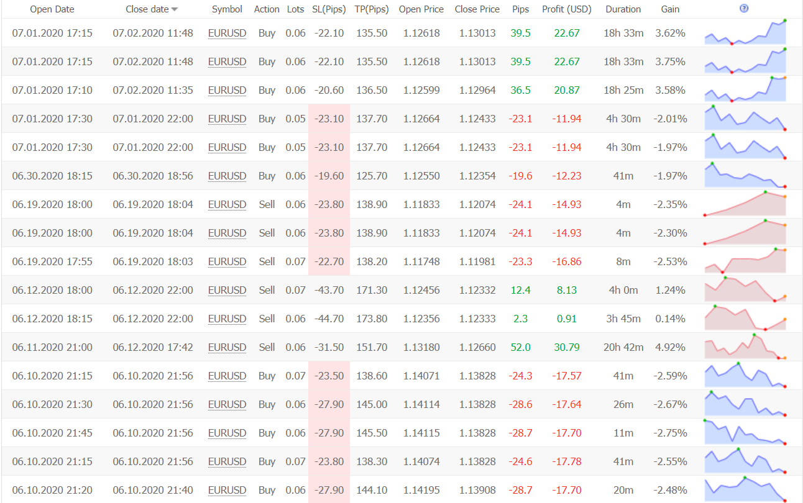Sort by the Open Date column header
Viewport: 803px width, 503px height.
click(x=52, y=9)
